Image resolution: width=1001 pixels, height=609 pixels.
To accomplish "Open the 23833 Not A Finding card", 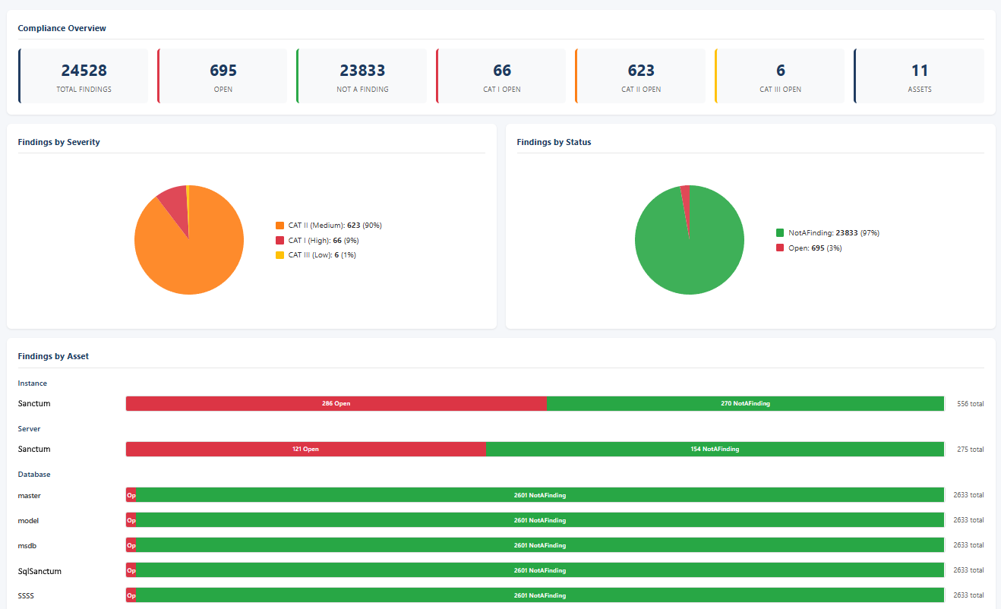I will 362,76.
